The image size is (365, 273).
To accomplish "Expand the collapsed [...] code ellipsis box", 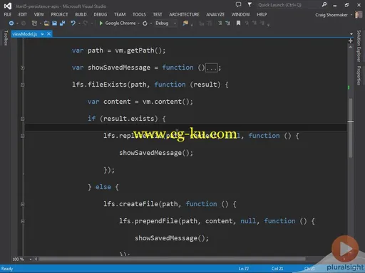I will tap(212, 68).
